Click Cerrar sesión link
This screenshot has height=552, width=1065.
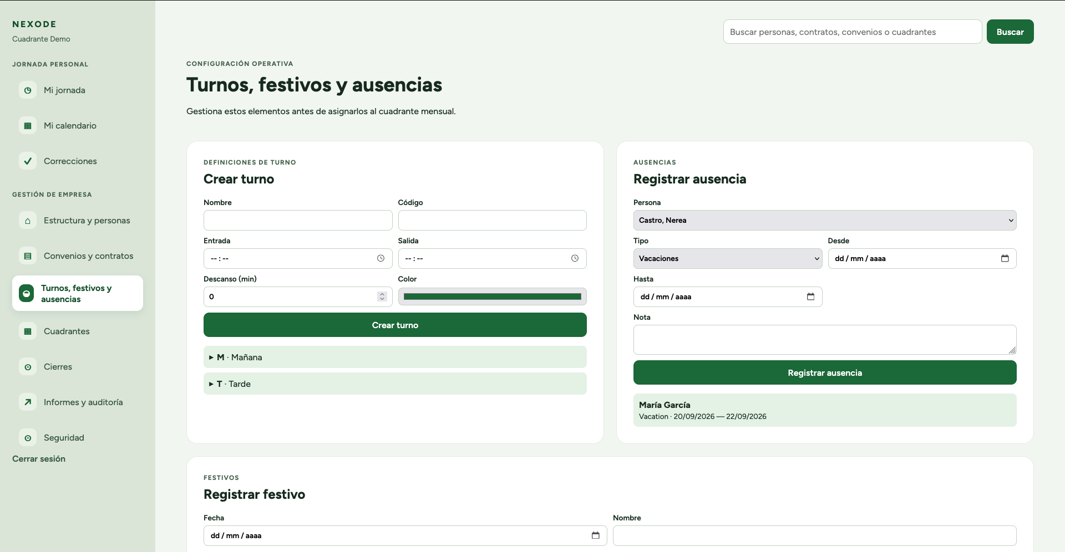coord(39,459)
